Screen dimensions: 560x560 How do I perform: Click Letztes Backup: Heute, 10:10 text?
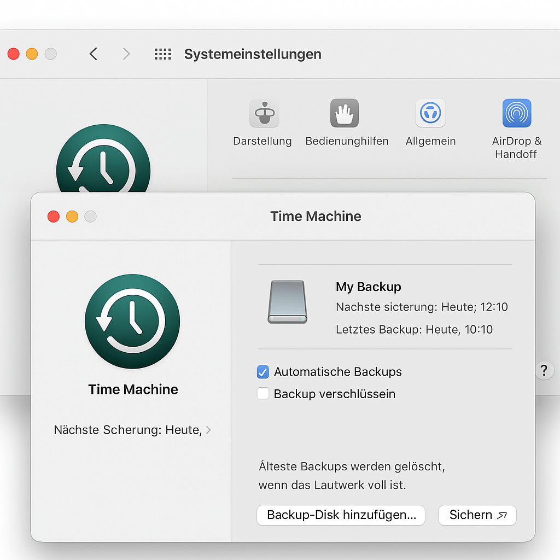coord(415,329)
